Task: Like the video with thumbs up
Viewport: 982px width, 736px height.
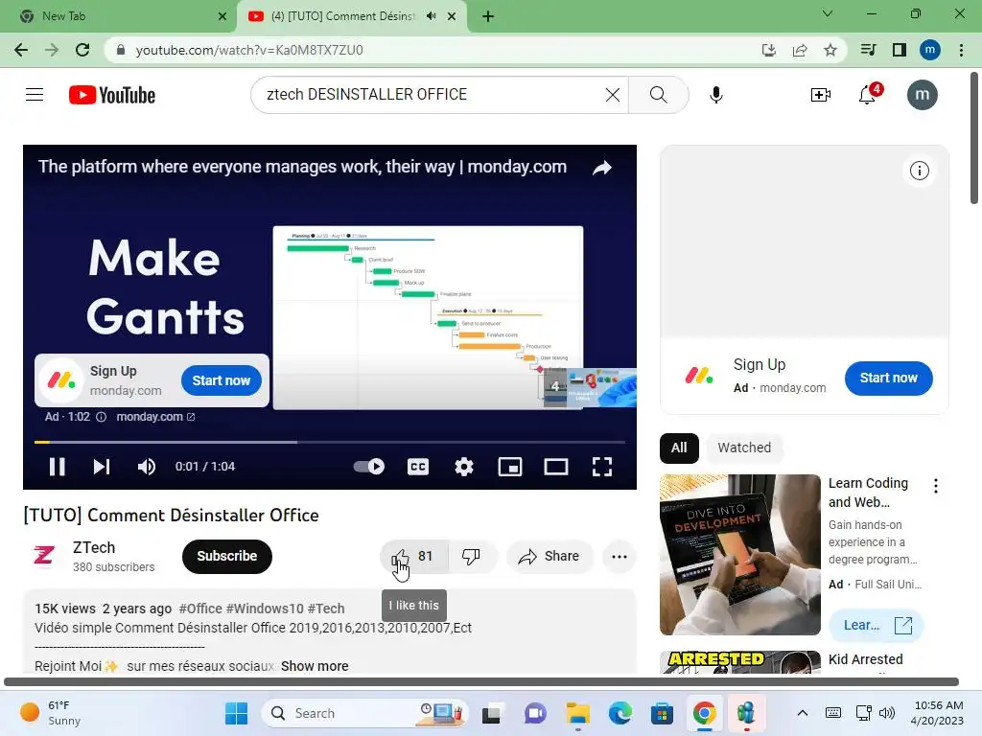Action: click(x=414, y=557)
